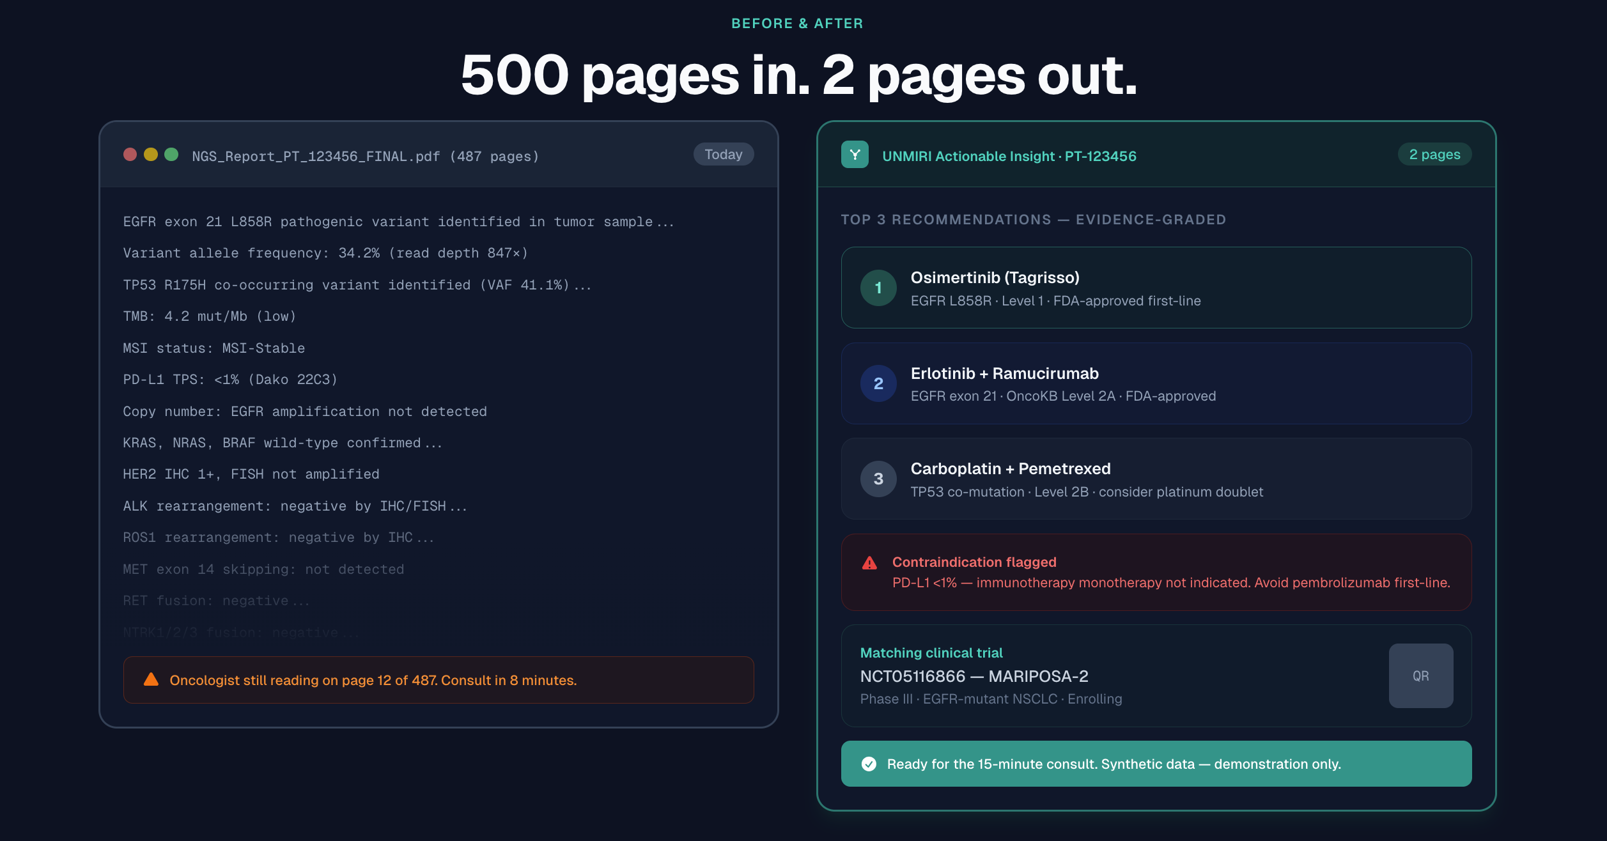Click the number 2 recommendation badge

tap(878, 383)
